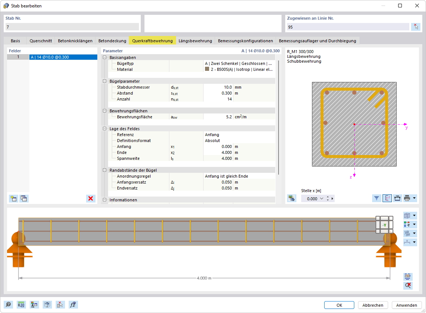Click the solid display mode icon

pos(407,233)
